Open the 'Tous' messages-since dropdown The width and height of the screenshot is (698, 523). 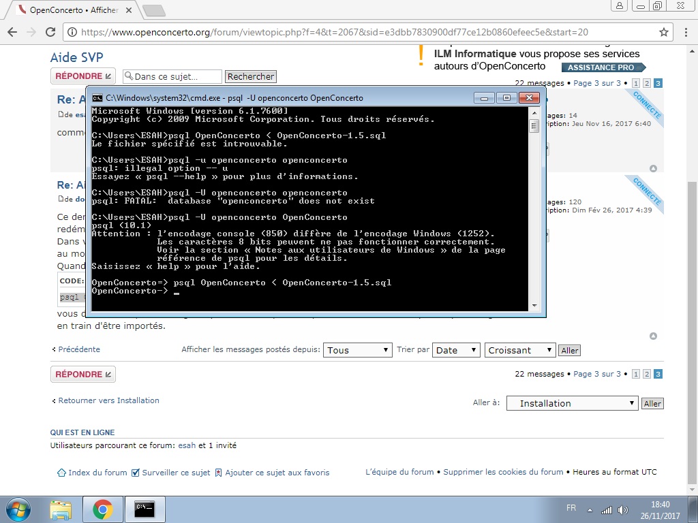click(x=357, y=351)
